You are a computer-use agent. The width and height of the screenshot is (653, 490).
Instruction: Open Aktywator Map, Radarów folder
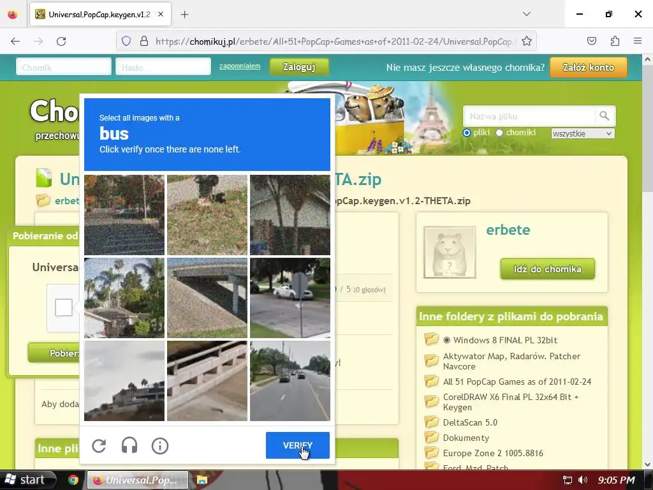(x=511, y=361)
